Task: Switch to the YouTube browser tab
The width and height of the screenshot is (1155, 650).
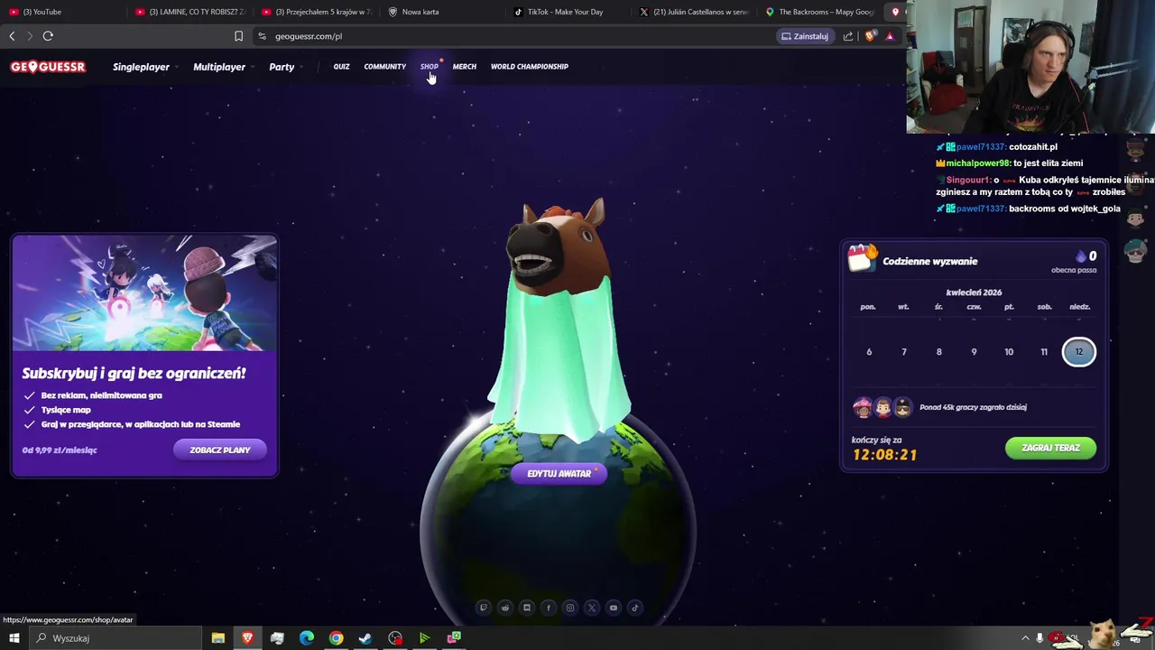Action: (x=61, y=12)
